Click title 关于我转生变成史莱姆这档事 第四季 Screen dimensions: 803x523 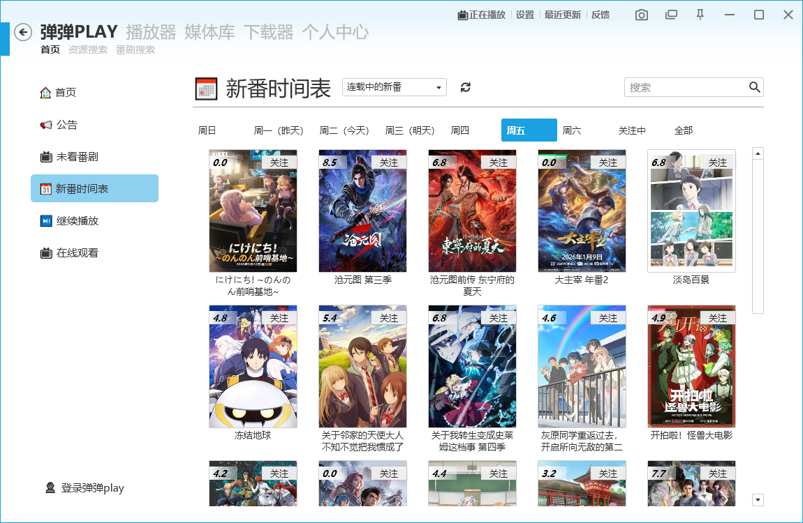tap(472, 441)
